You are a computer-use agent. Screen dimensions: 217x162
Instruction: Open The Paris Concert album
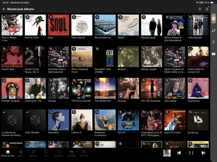(82, 88)
